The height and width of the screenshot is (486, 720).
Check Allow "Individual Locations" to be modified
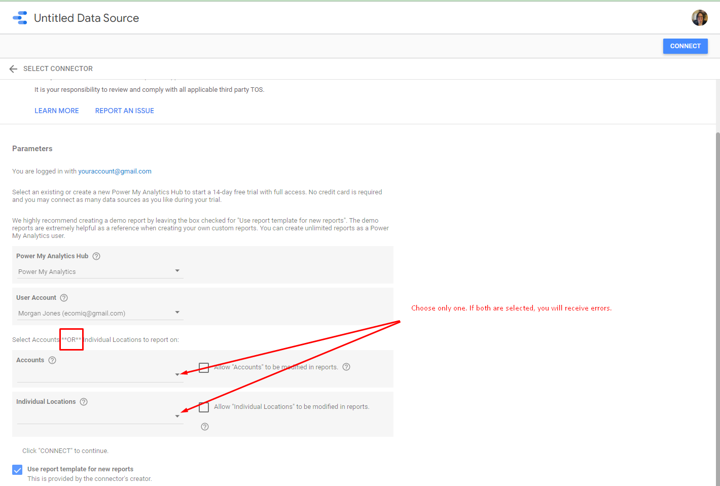(x=204, y=407)
